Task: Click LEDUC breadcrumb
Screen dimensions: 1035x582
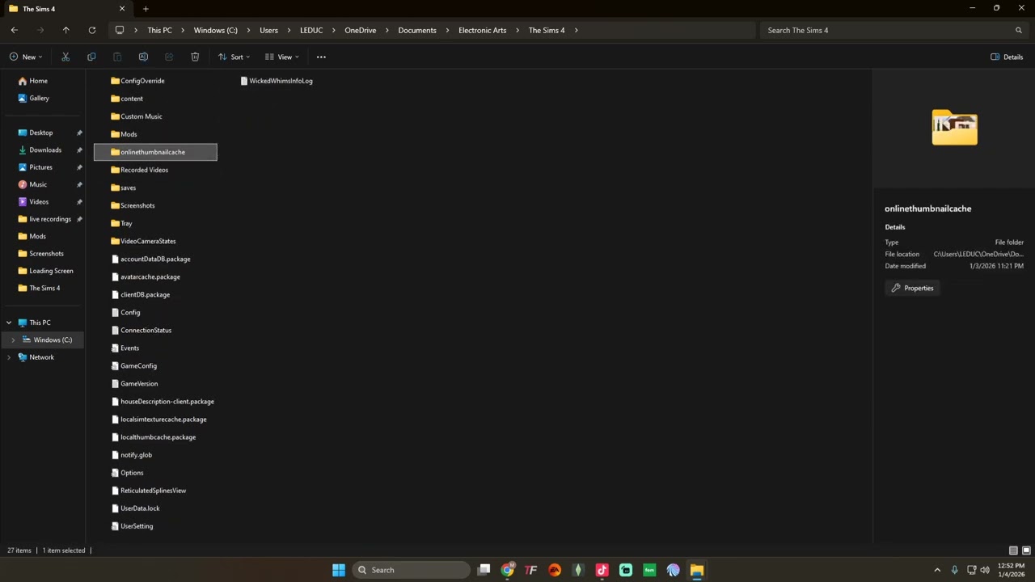Action: pyautogui.click(x=311, y=30)
